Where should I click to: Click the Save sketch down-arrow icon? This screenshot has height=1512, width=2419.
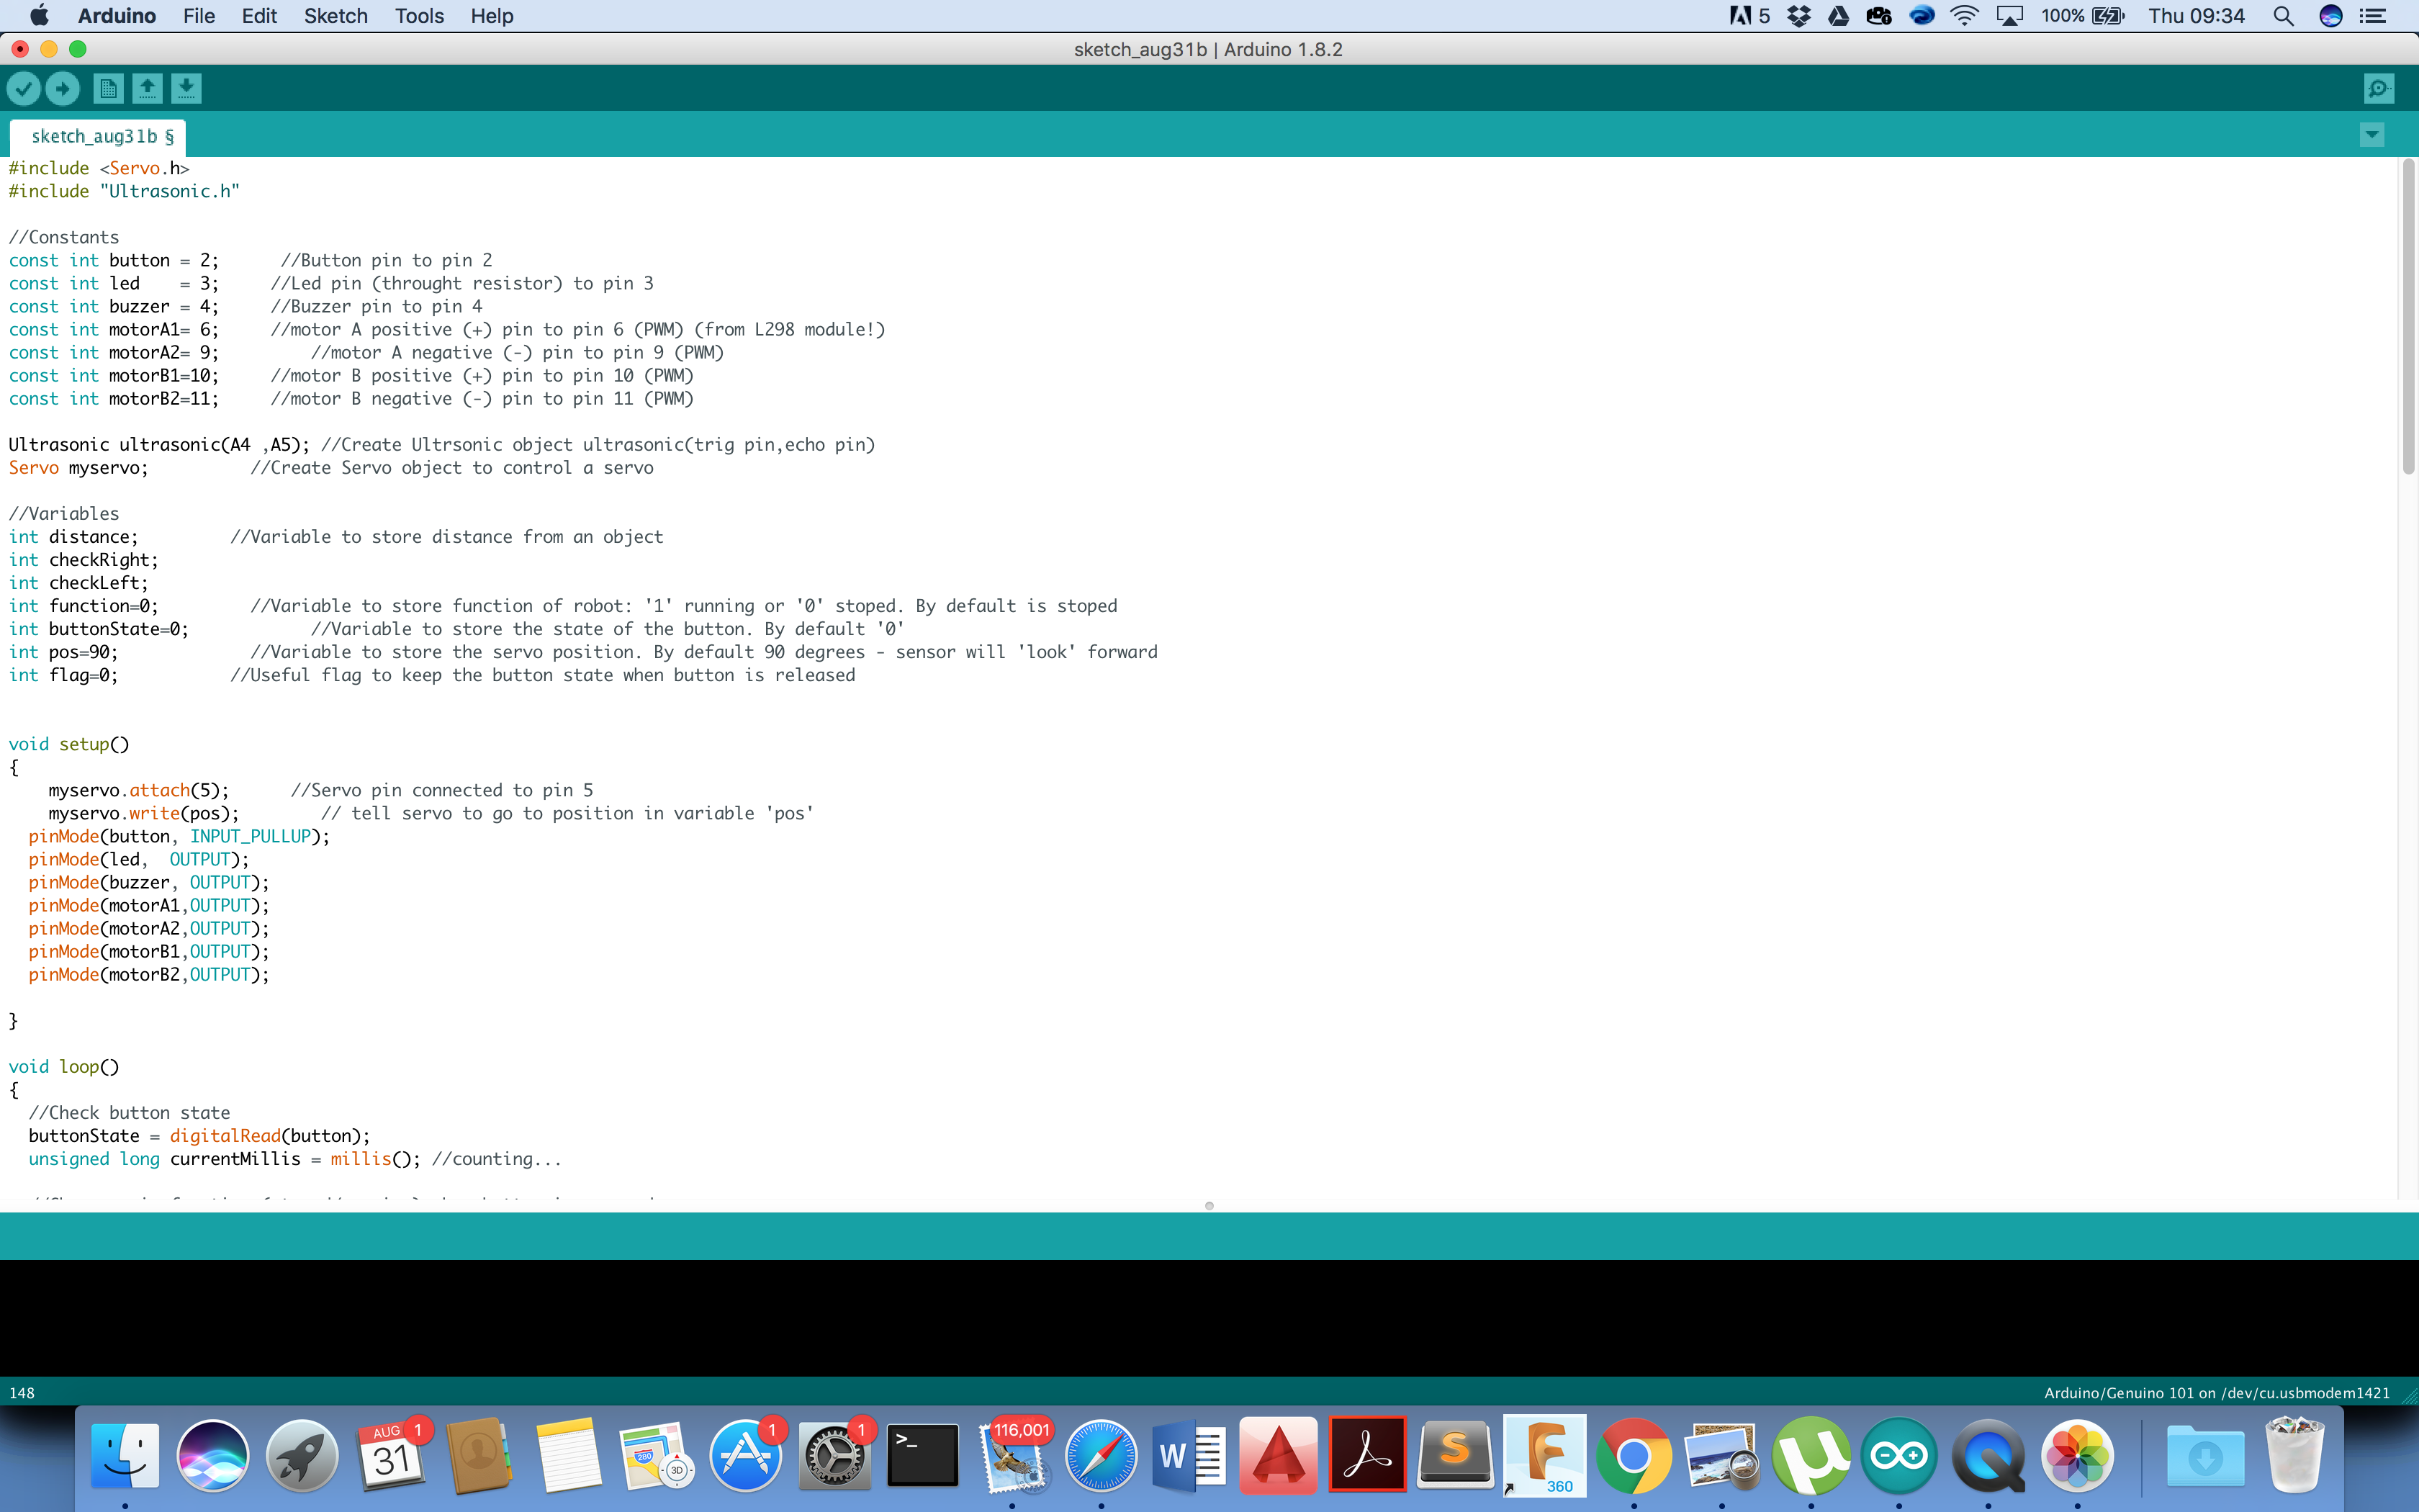[186, 89]
